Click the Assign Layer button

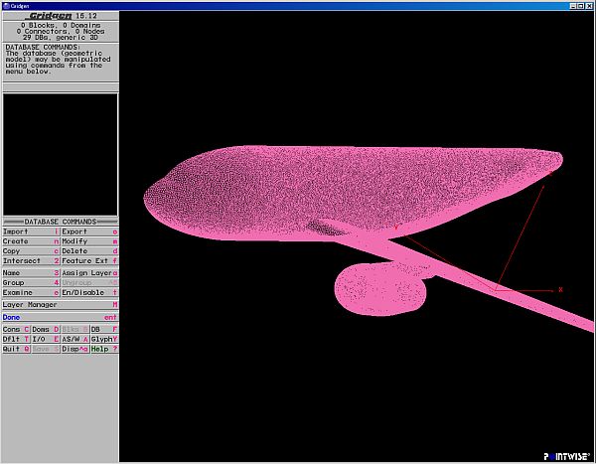89,272
